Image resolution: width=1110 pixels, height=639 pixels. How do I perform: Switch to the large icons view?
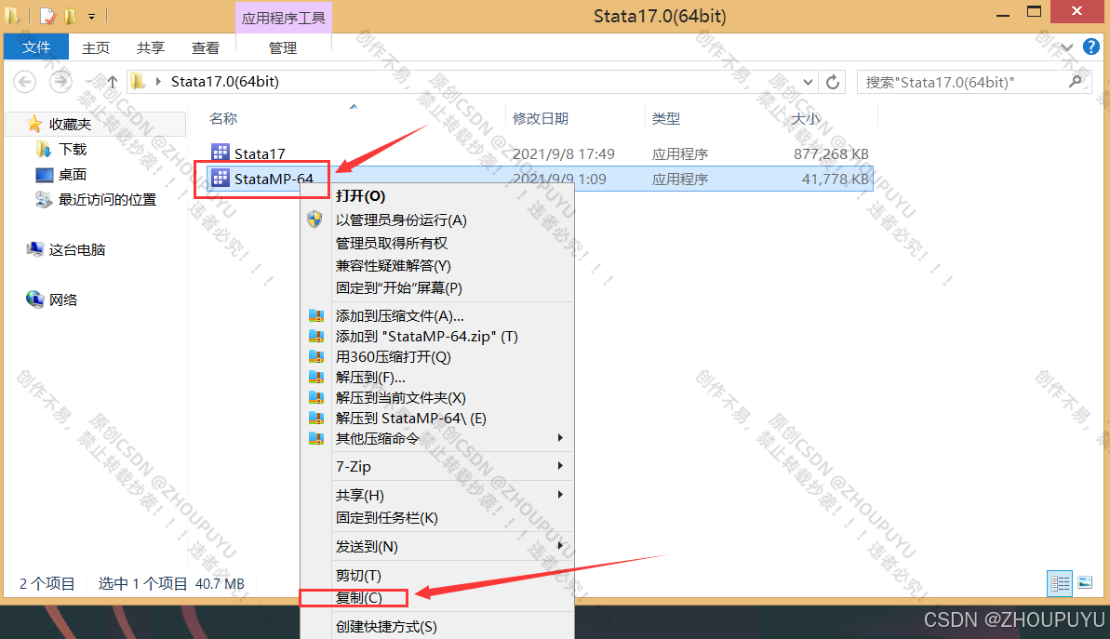pyautogui.click(x=1085, y=582)
